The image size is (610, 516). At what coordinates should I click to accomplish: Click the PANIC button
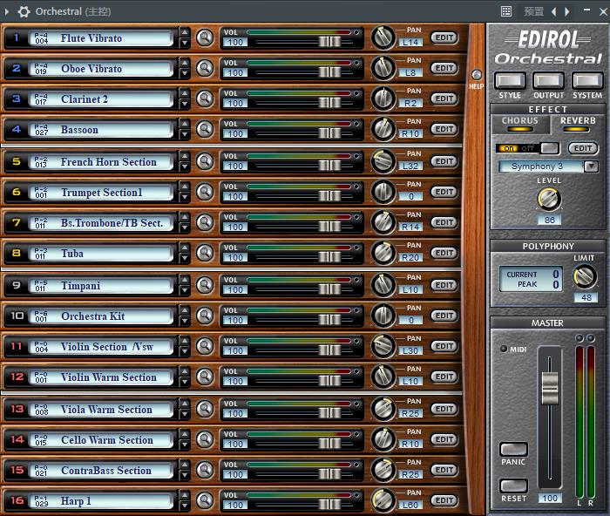point(513,450)
